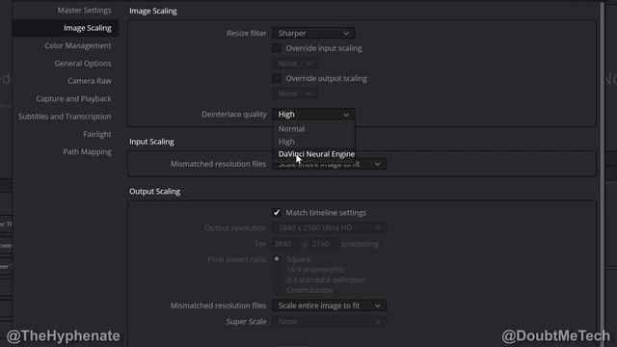Click the 2160 height field

pos(324,244)
